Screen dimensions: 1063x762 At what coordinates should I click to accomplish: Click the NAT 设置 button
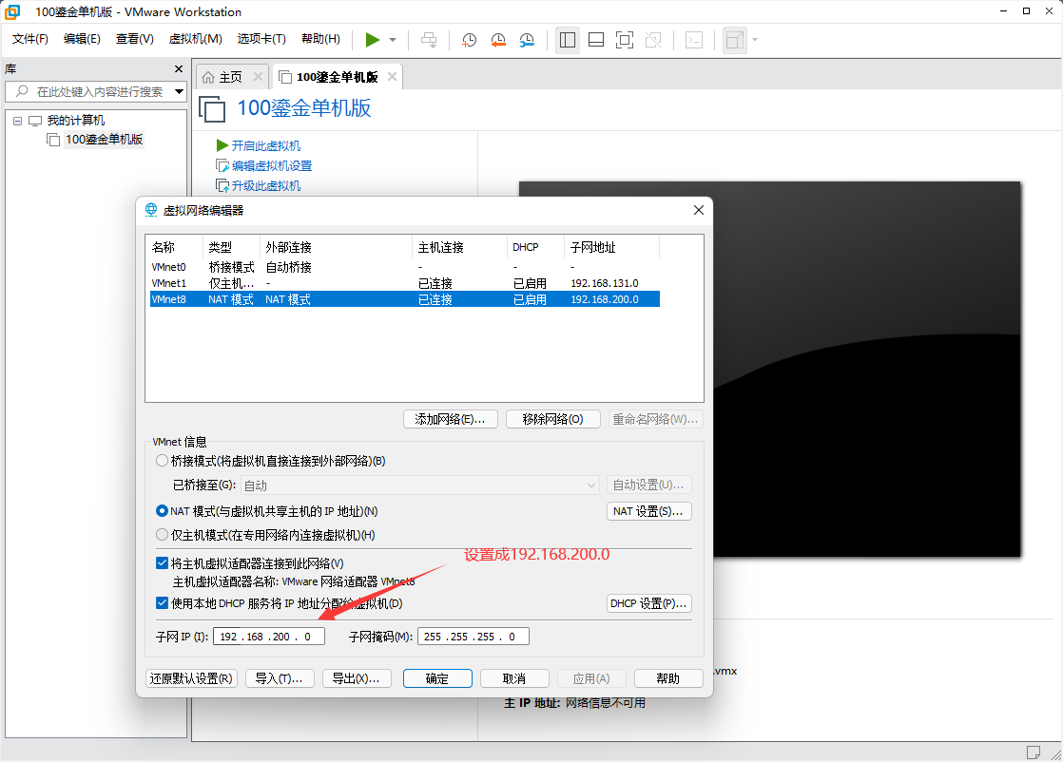pyautogui.click(x=648, y=511)
